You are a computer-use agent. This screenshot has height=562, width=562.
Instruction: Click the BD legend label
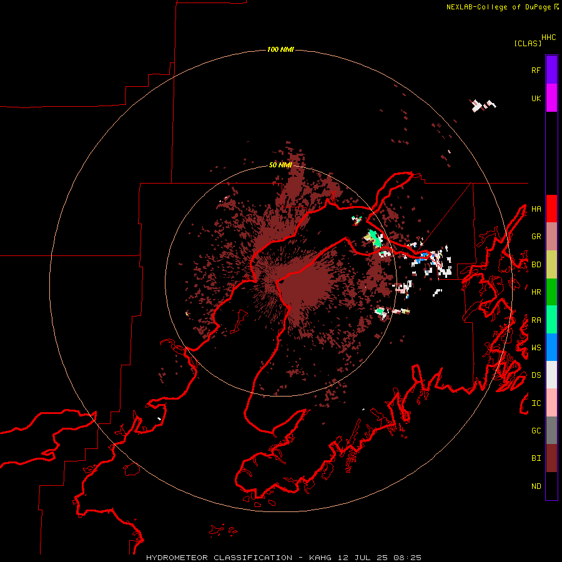536,265
